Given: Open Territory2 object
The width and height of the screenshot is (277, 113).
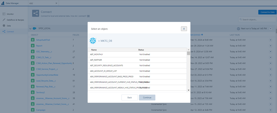Looking at the screenshot, I should coord(40,92).
